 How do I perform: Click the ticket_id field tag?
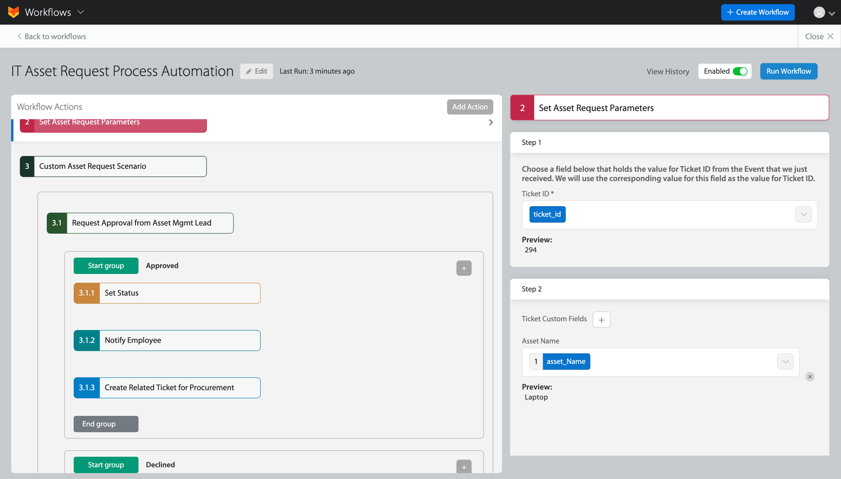(x=547, y=215)
